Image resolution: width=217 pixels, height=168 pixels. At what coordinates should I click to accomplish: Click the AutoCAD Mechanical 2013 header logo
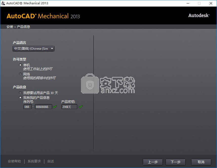click(43, 16)
